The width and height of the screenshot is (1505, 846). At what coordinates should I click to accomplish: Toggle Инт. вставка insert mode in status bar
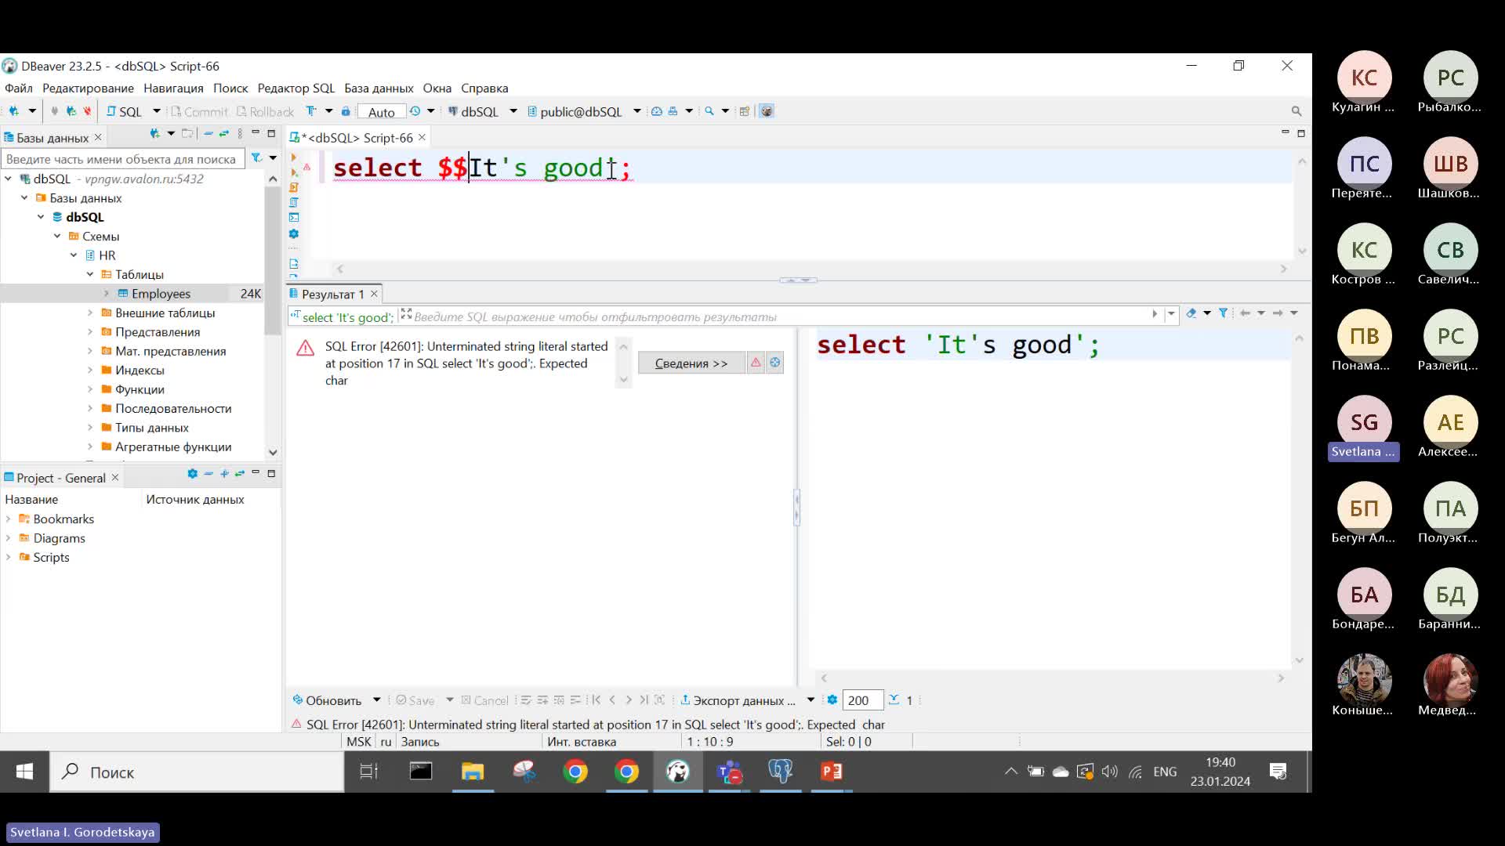(x=582, y=741)
